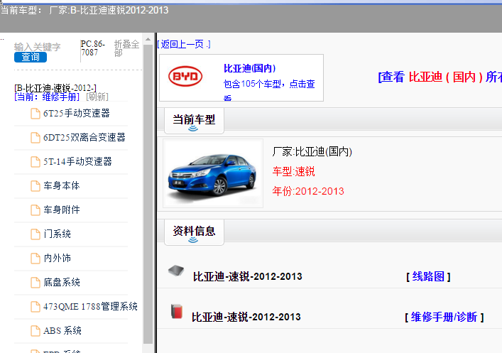Open 车身附件 tree item
Image resolution: width=502 pixels, height=353 pixels.
[x=62, y=210]
